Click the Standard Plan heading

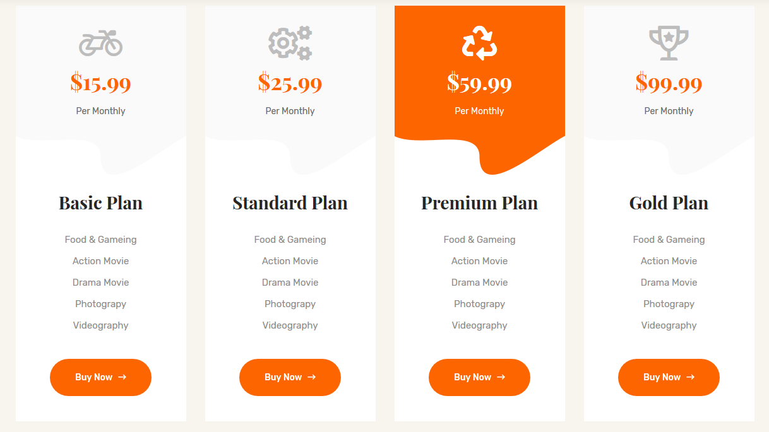[290, 203]
